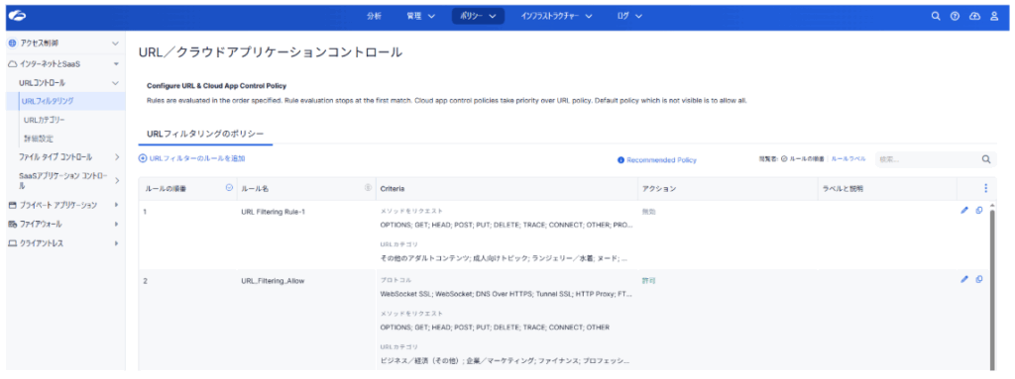Click the 無効 action of rule 1

point(648,212)
